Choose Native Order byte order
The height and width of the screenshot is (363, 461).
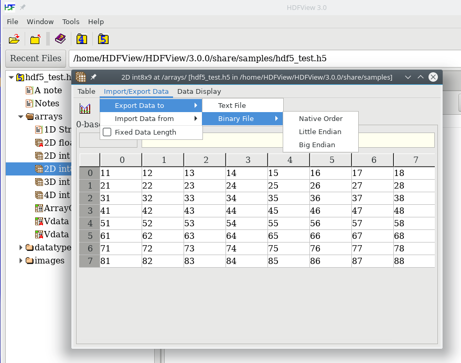point(320,119)
